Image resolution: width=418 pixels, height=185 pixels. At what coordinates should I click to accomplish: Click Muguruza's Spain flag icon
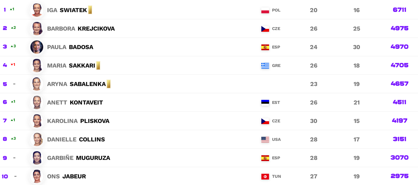click(x=265, y=158)
